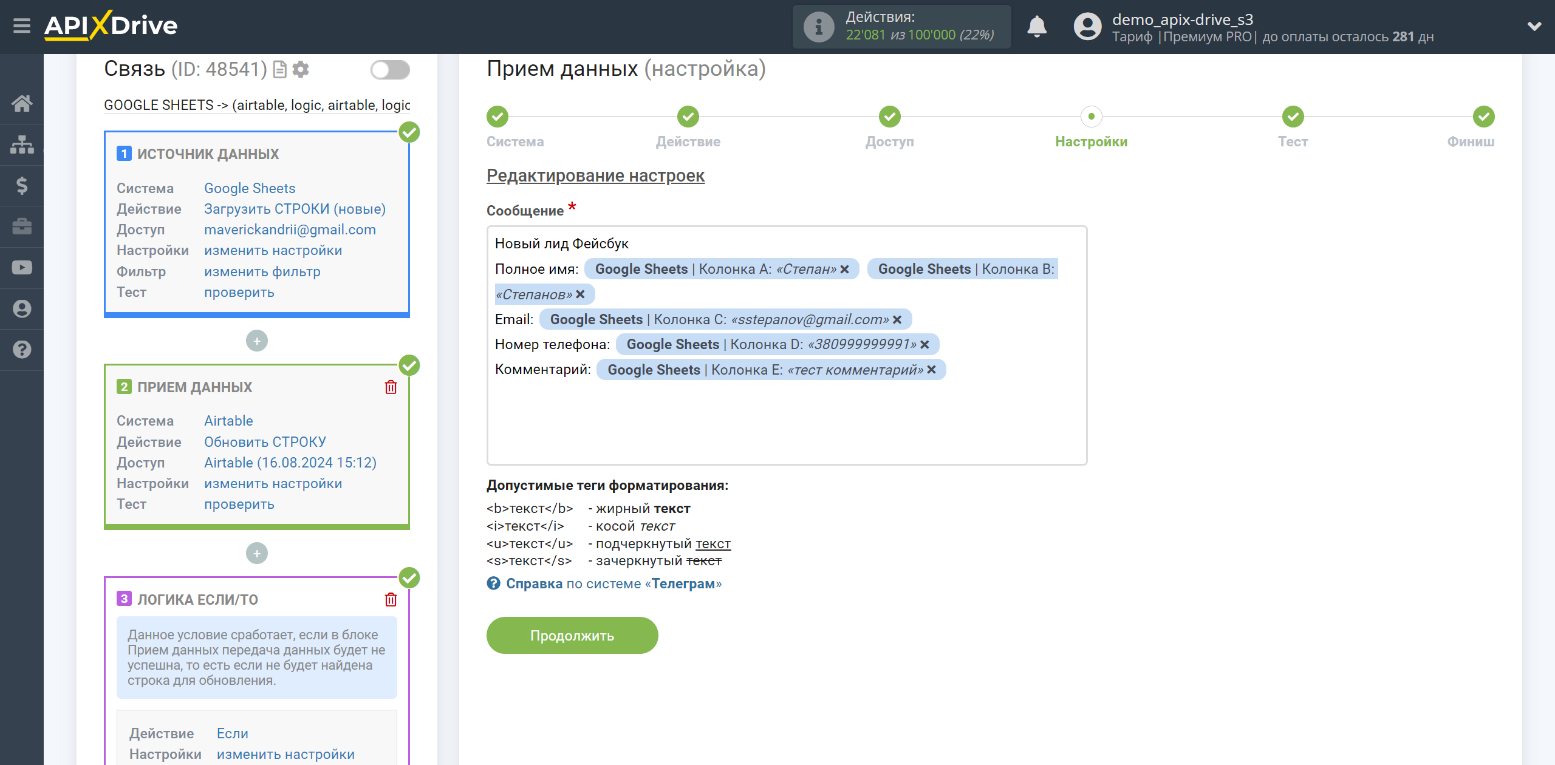The height and width of the screenshot is (765, 1555).
Task: Add block after ПРИЕМ ДАННЫХ
Action: (x=257, y=554)
